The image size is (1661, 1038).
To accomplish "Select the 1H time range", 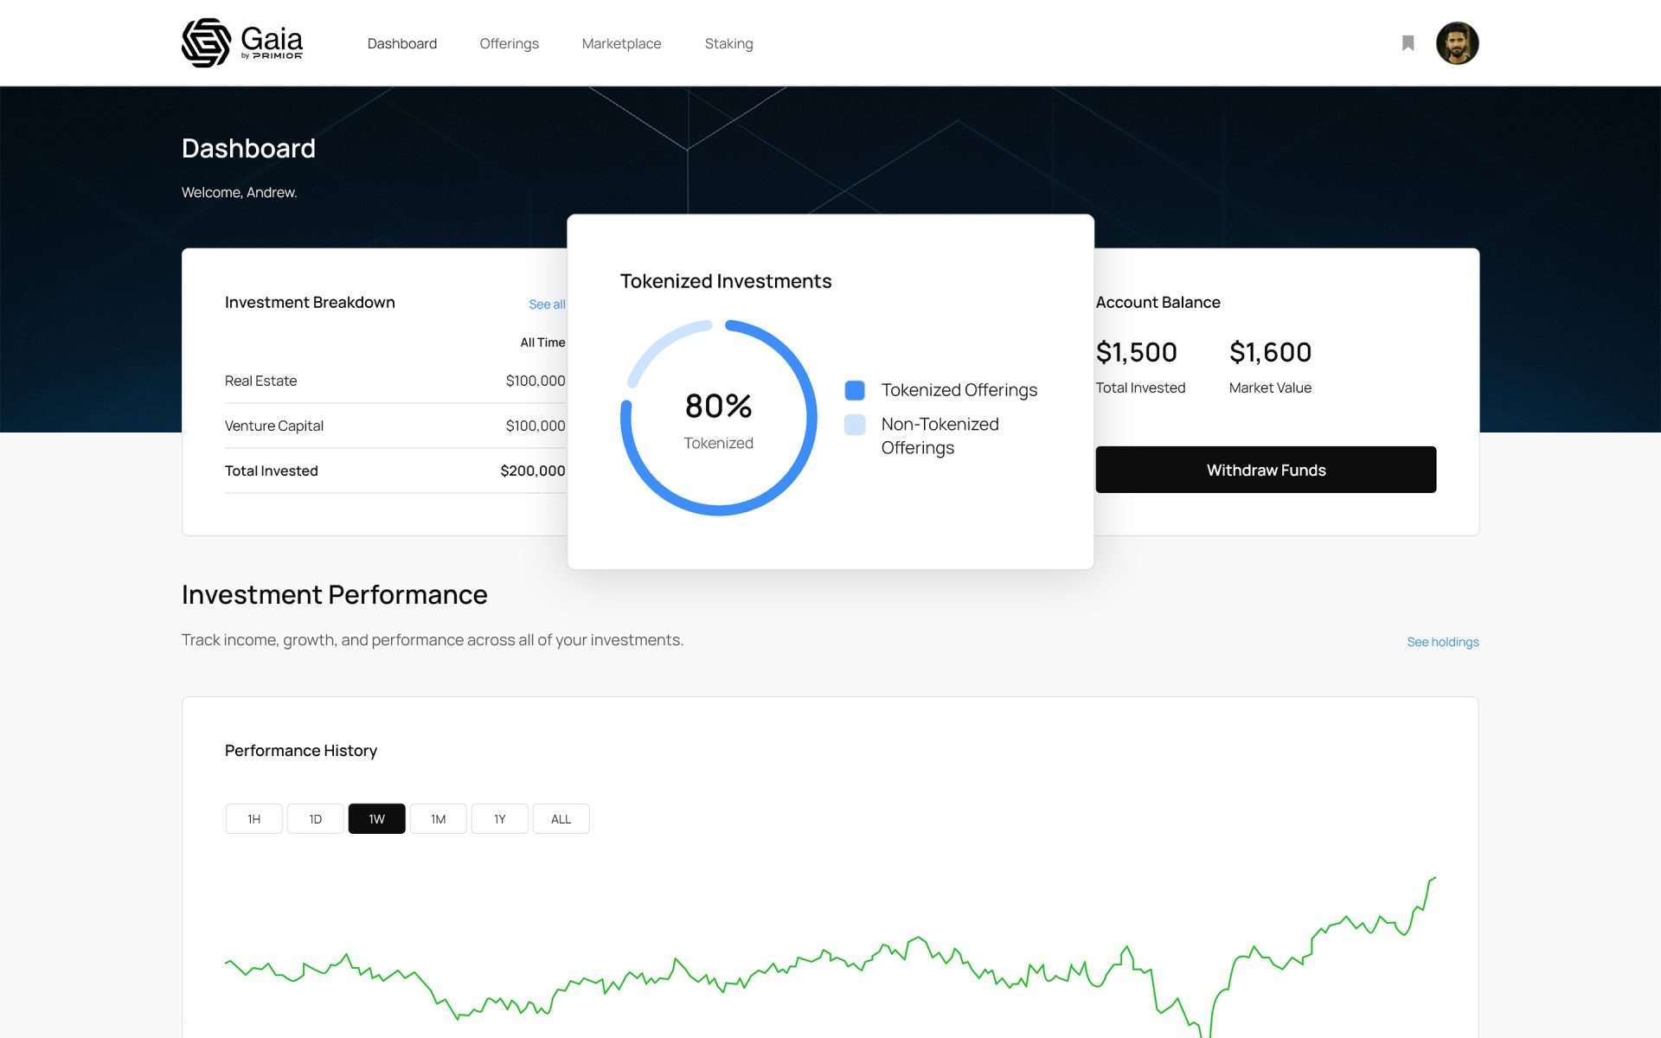I will (253, 819).
